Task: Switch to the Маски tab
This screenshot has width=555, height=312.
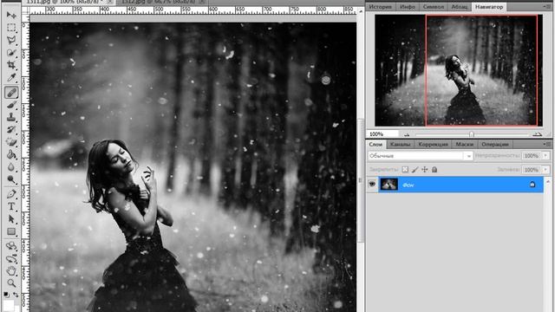Action: (x=465, y=145)
